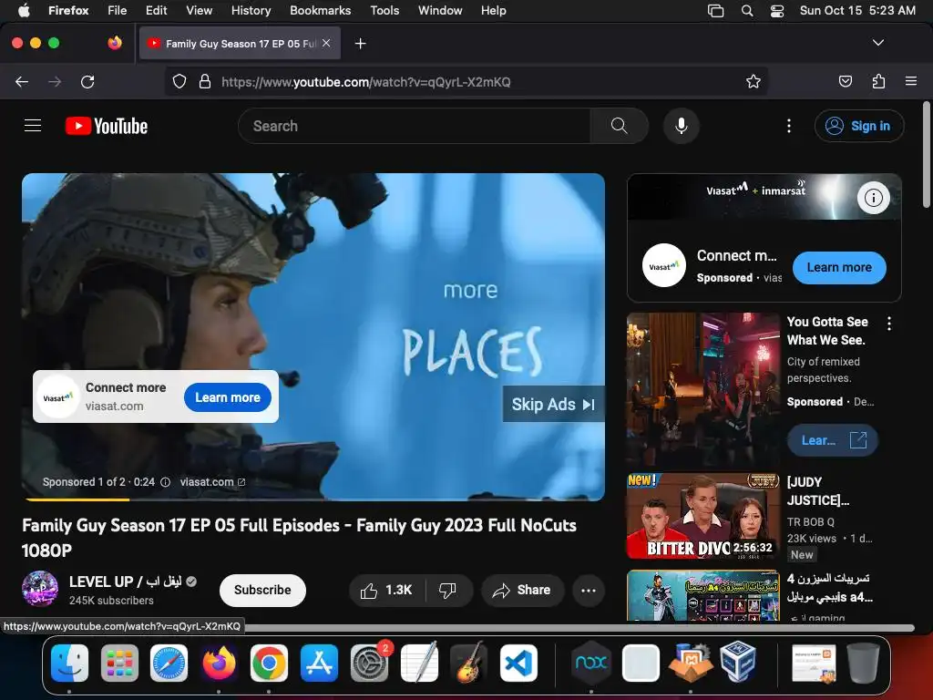Go back with Firefox back arrow
The image size is (933, 700).
22,81
